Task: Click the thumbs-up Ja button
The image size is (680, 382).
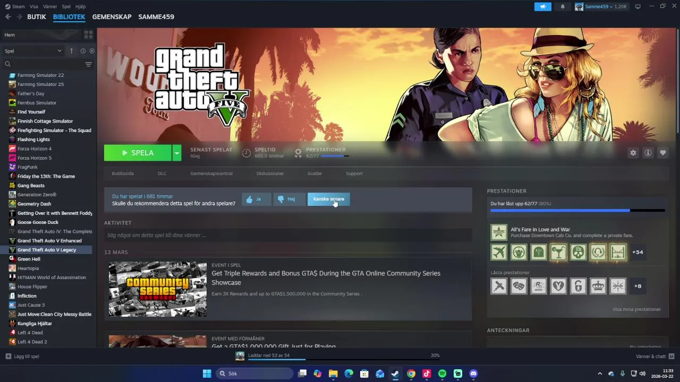Action: point(256,199)
